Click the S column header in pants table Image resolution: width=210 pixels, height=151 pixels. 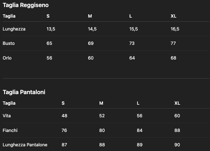coord(63,103)
